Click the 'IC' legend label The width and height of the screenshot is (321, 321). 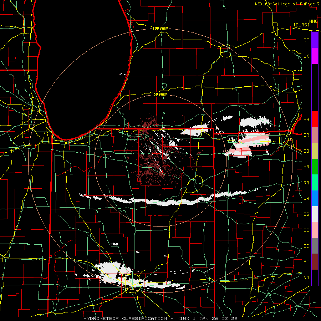[306, 230]
